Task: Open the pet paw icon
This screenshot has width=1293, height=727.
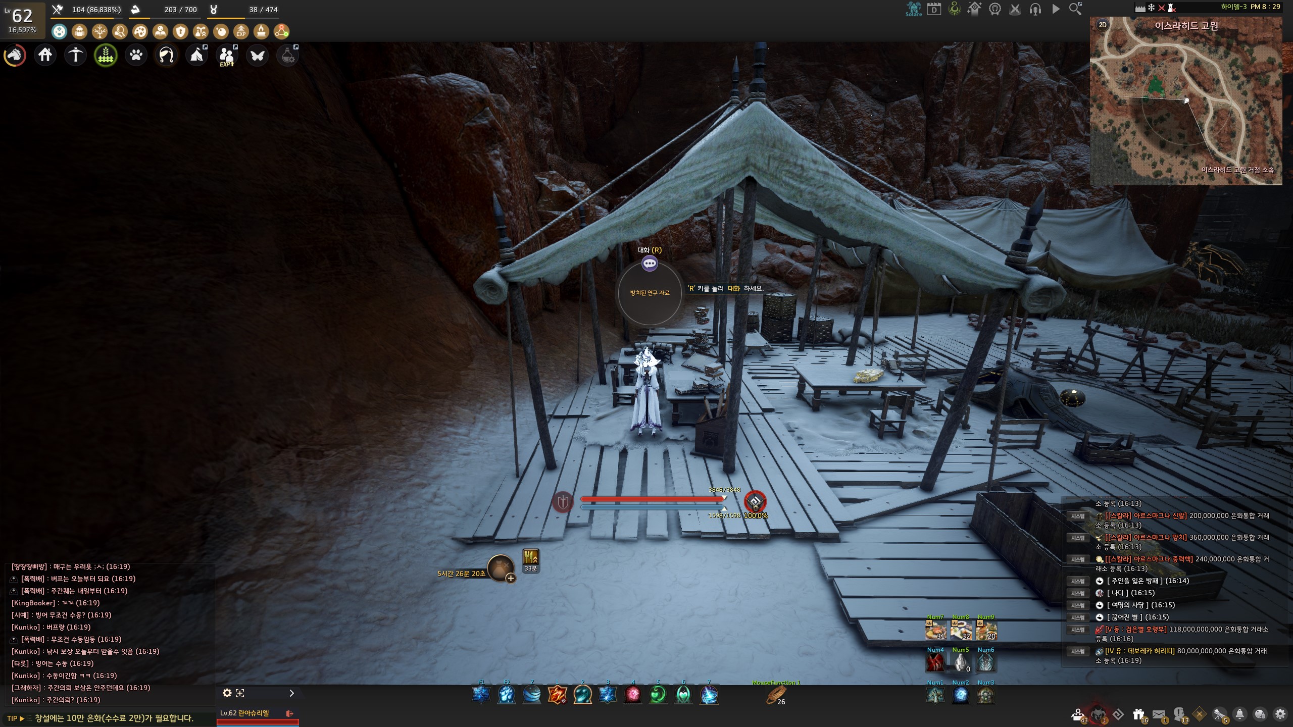Action: (136, 55)
